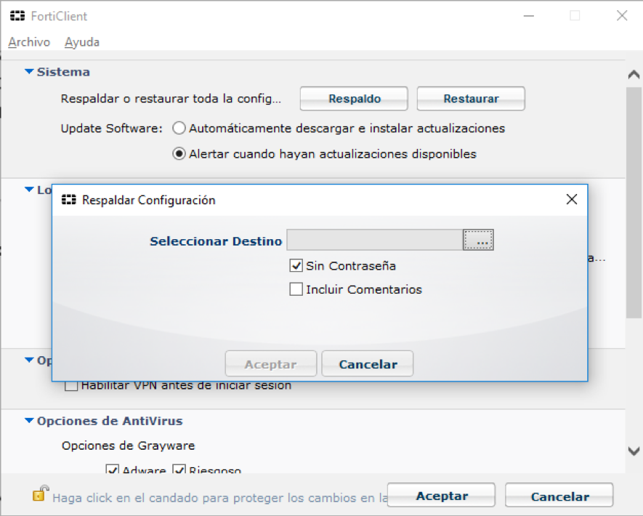
Task: Click the Restaurar button
Action: pyautogui.click(x=471, y=98)
